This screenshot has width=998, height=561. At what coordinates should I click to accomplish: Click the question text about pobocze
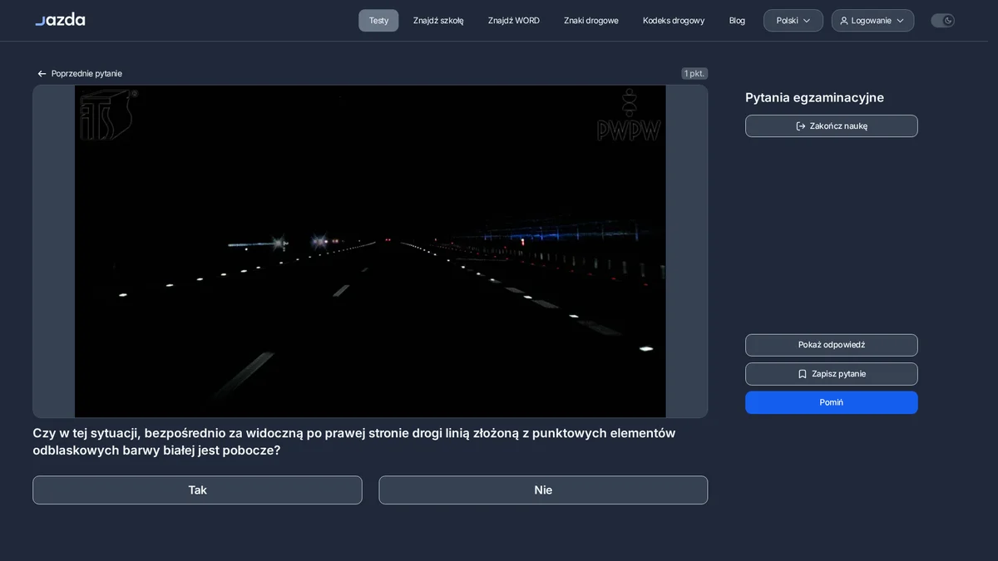tap(354, 441)
